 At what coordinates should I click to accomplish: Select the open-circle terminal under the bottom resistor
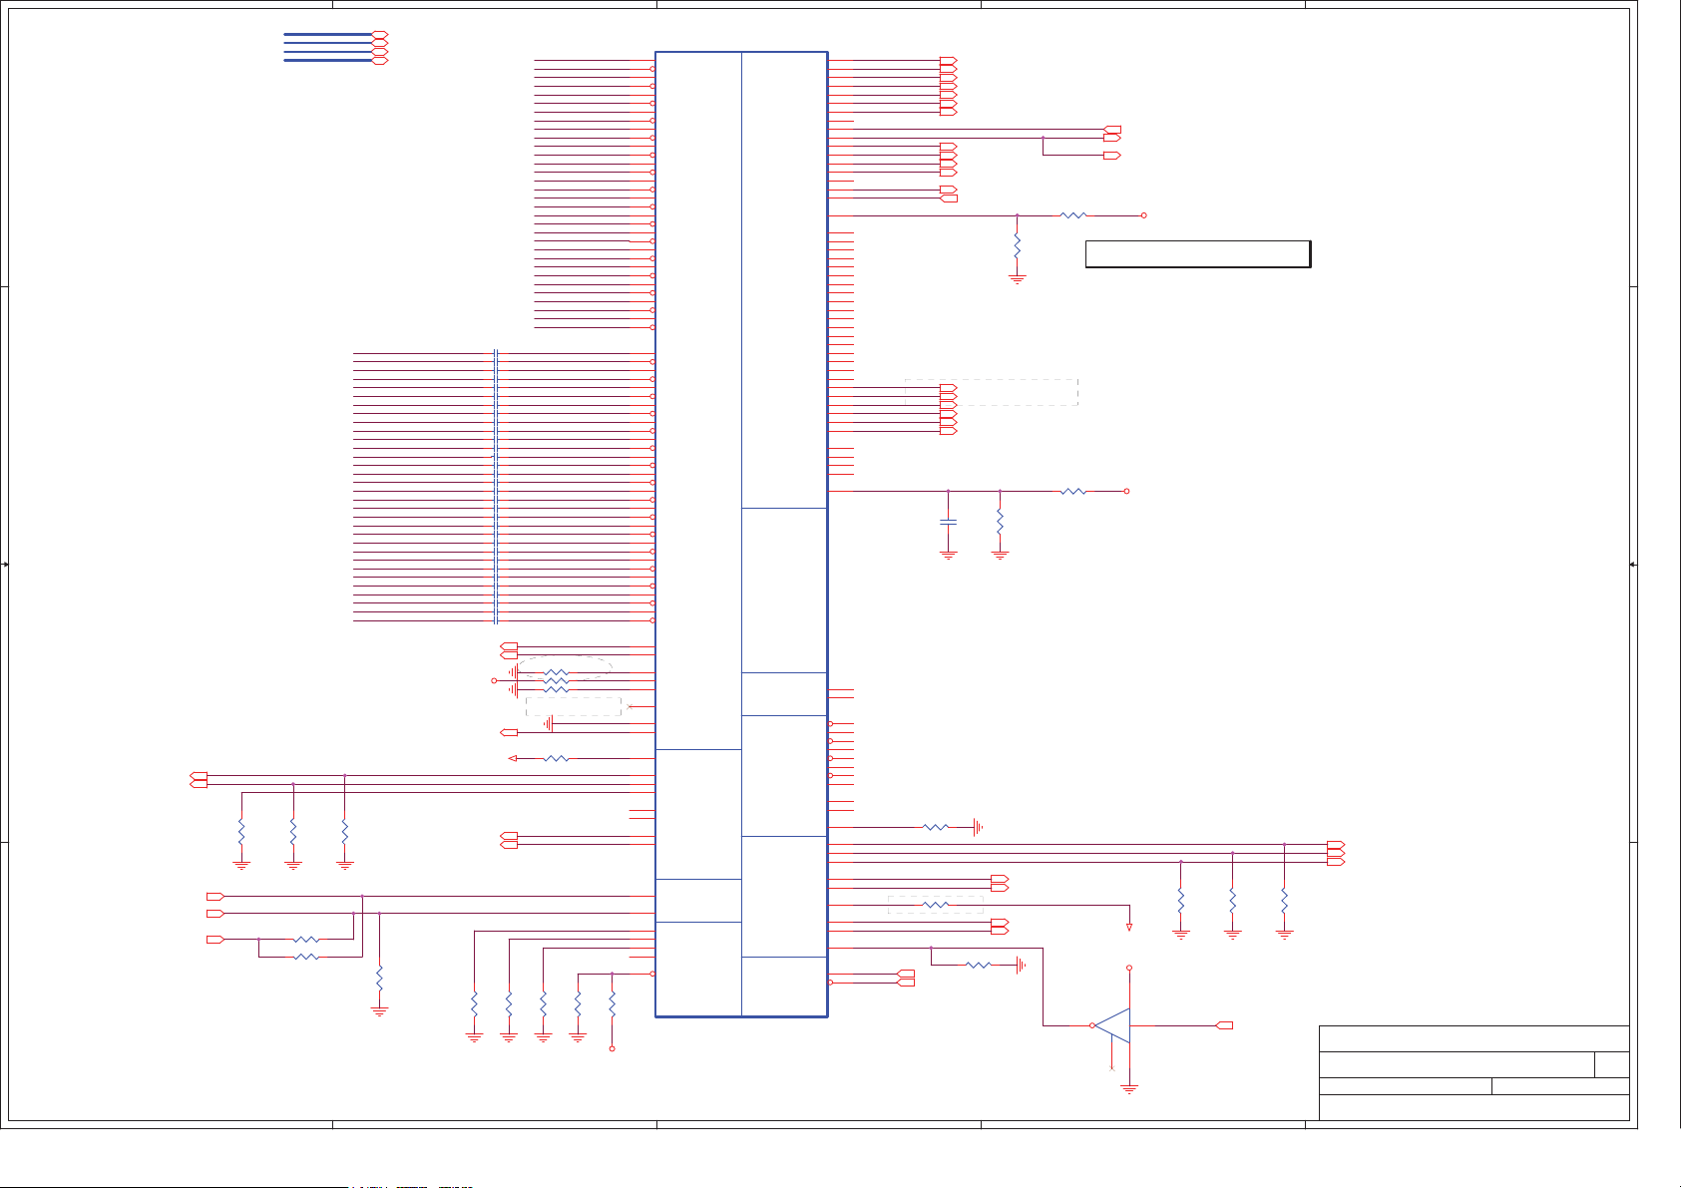click(613, 1048)
